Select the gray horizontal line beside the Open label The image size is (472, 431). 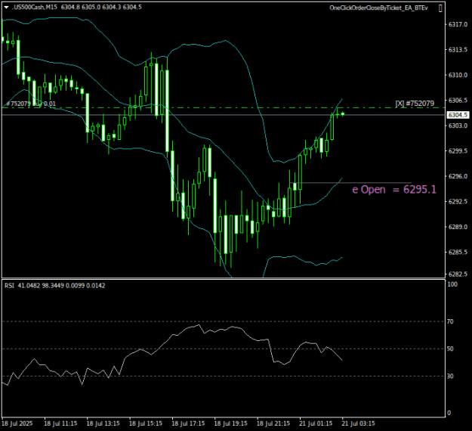(350, 183)
